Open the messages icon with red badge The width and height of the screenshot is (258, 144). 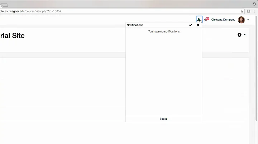coord(207,20)
